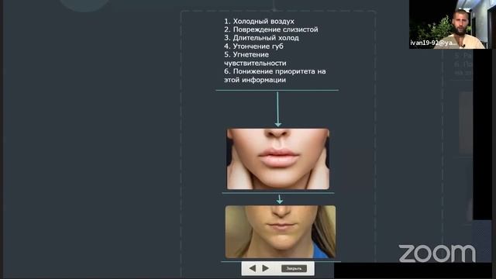
Task: Click text '5. Угнетение чувствительности'
Action: pos(255,59)
